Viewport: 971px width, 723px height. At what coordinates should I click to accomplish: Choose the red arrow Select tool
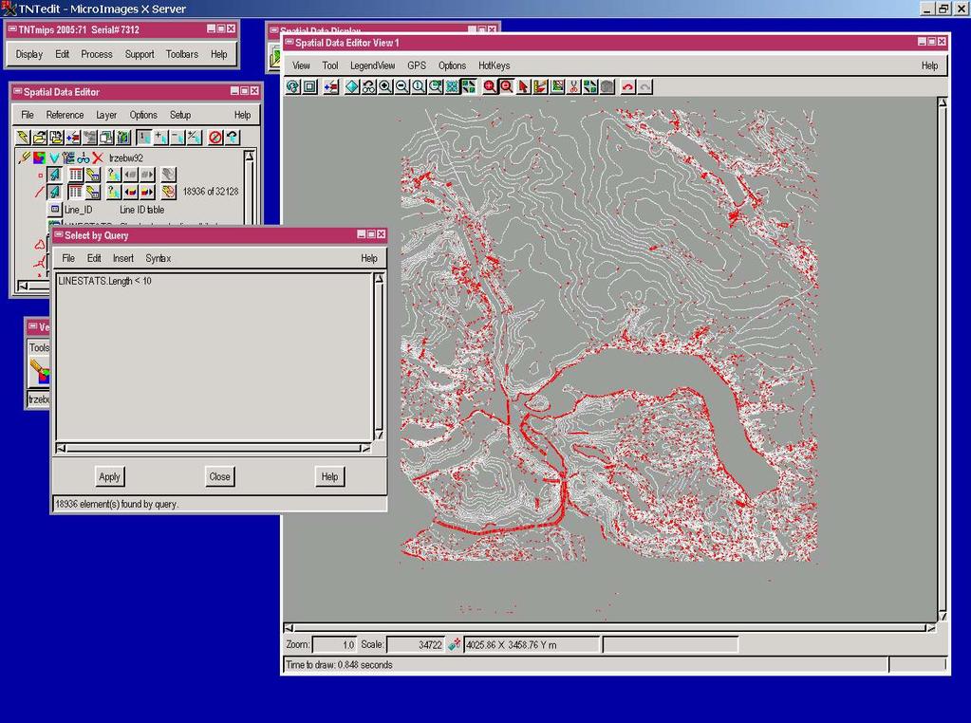click(523, 86)
